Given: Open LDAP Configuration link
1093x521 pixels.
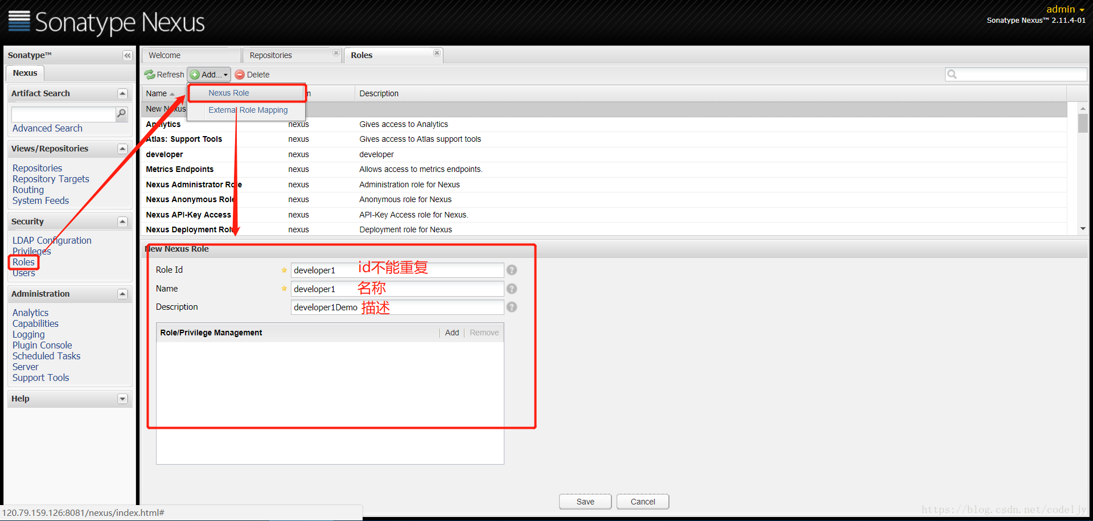Looking at the screenshot, I should point(52,240).
